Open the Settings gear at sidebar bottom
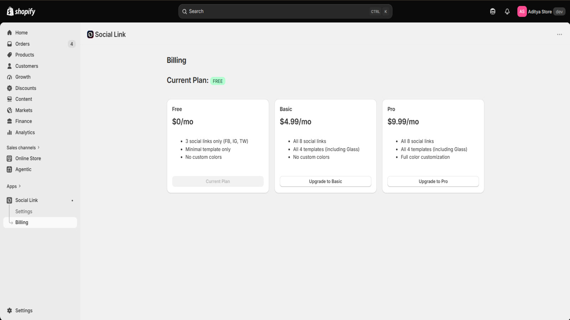This screenshot has width=570, height=320. tap(10, 310)
